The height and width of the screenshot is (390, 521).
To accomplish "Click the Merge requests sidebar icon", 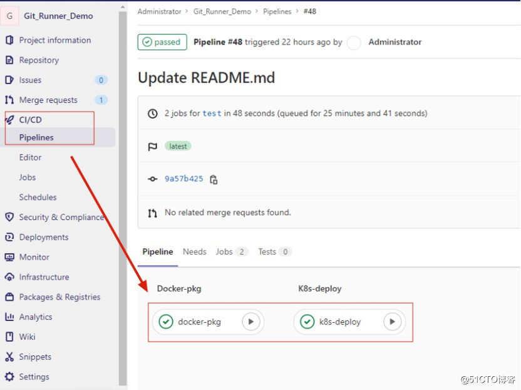I will click(9, 100).
